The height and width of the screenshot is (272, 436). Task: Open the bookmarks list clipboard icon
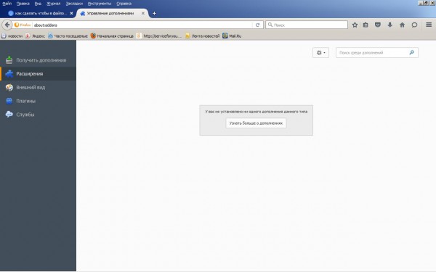coord(366,25)
